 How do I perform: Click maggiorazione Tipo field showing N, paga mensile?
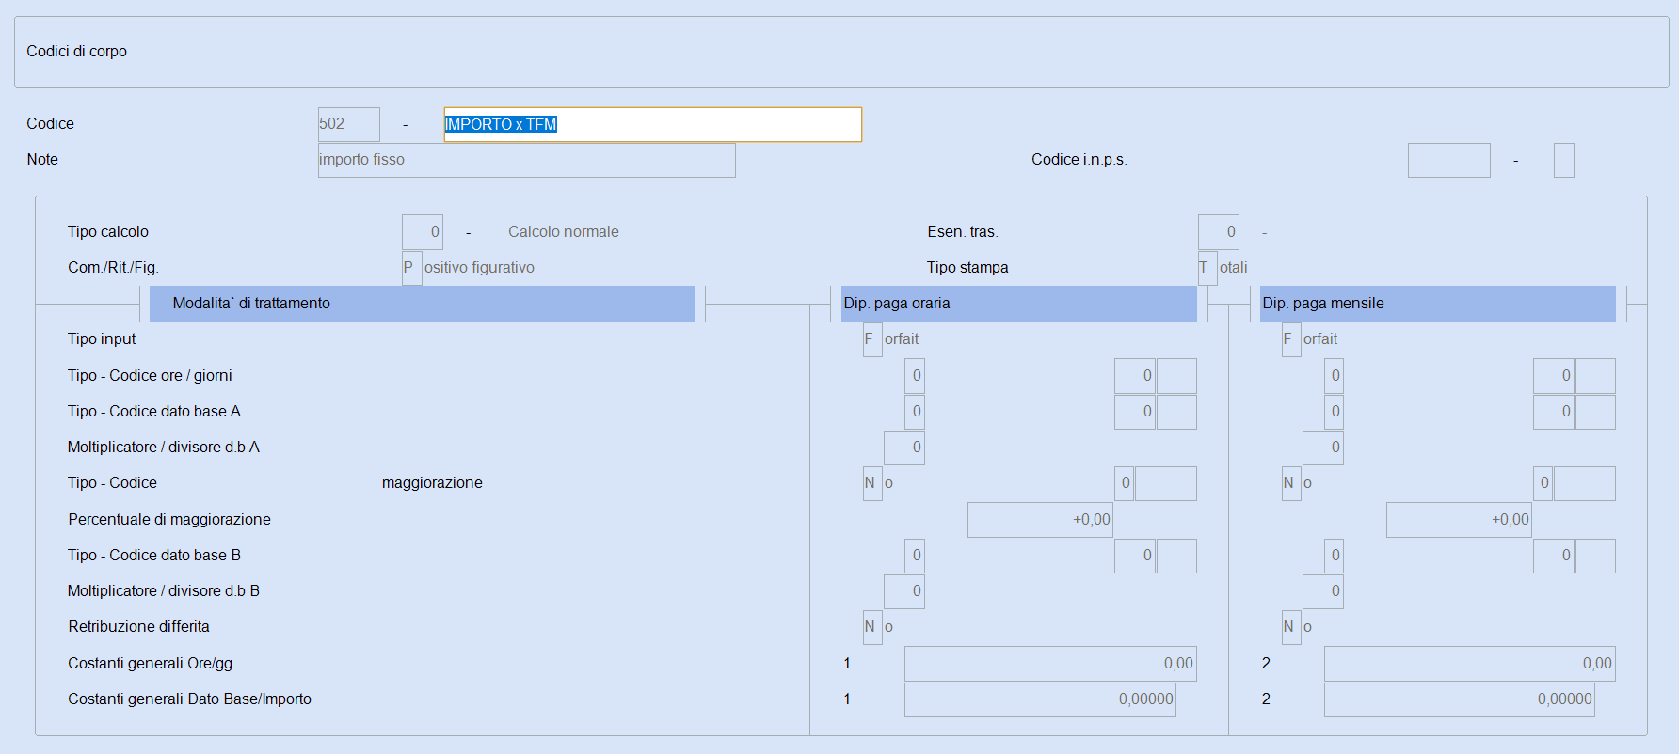(1291, 483)
